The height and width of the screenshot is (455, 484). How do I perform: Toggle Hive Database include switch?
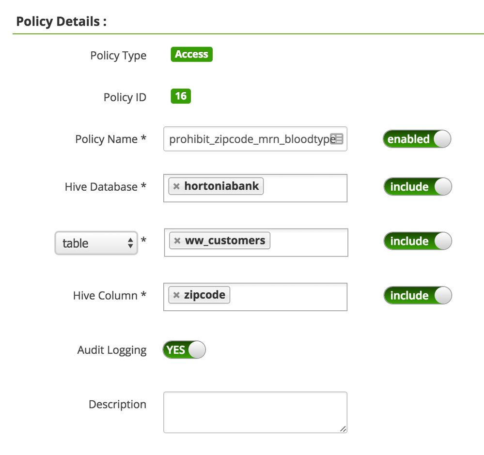pyautogui.click(x=417, y=187)
